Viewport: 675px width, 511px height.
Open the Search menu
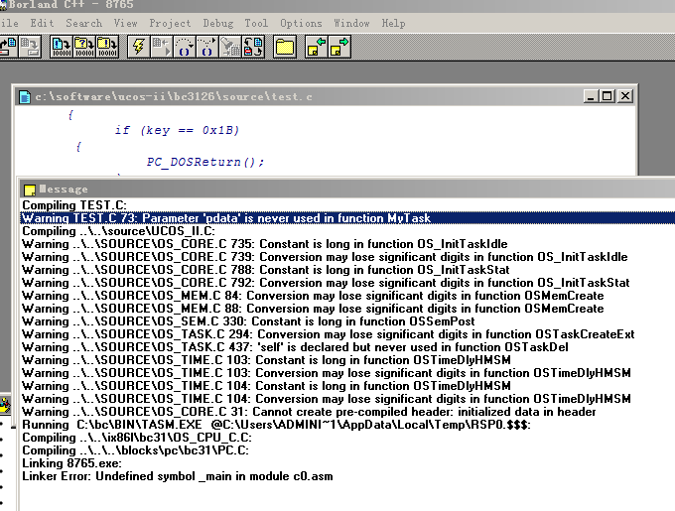click(84, 23)
